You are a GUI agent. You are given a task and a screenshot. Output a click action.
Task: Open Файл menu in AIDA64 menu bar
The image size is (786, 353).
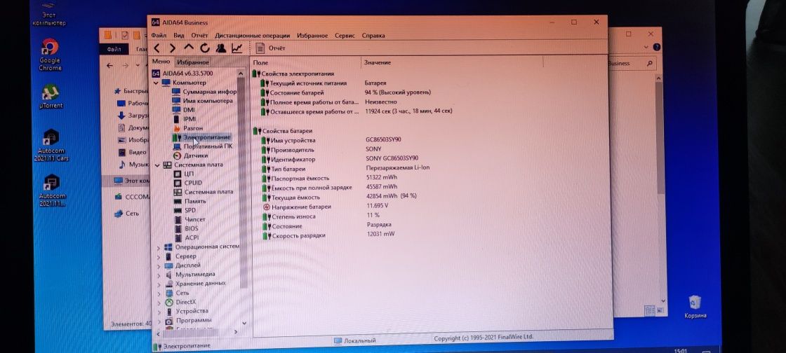pos(159,36)
